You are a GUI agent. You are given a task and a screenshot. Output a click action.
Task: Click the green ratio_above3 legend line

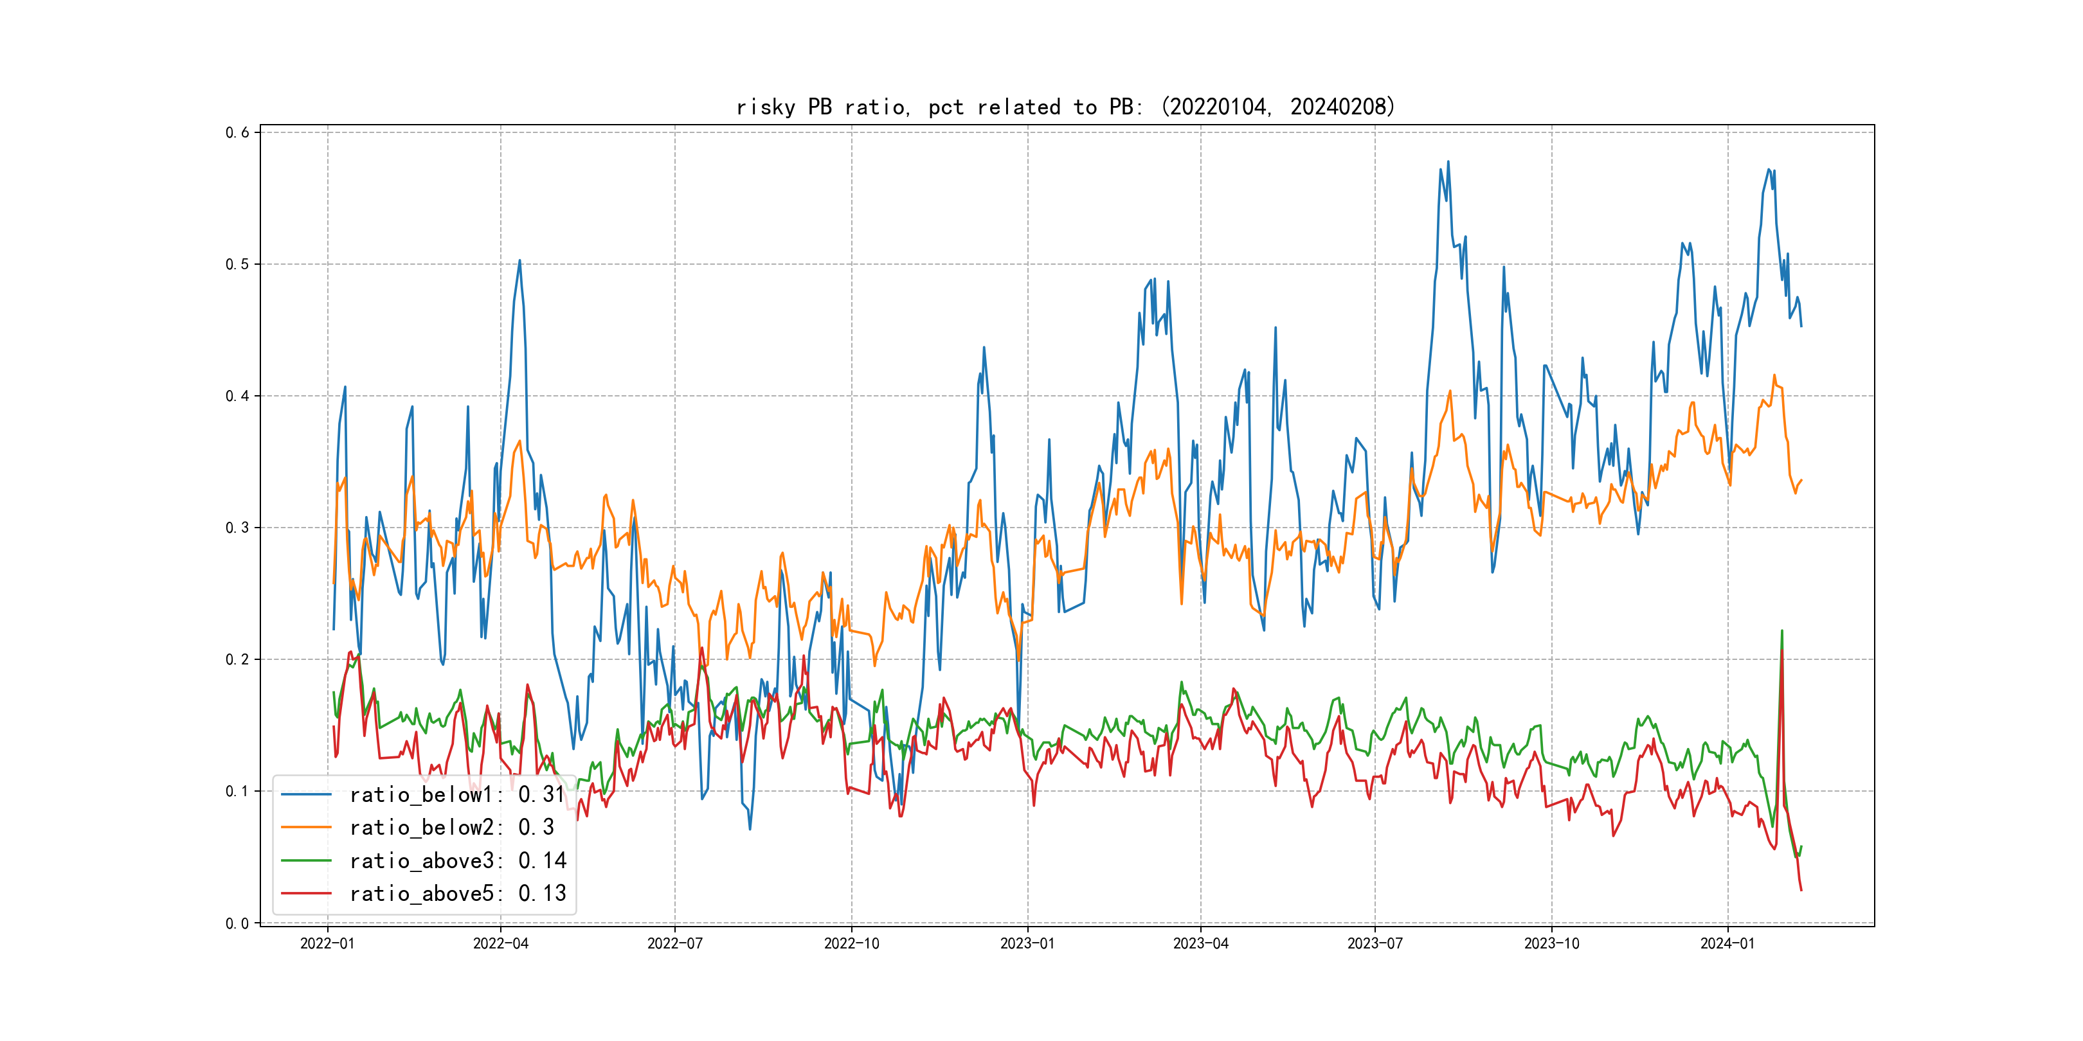coord(305,860)
